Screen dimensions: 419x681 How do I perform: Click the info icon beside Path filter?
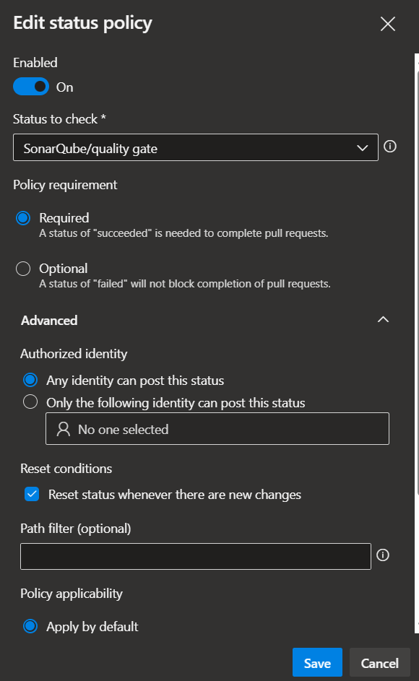pyautogui.click(x=382, y=555)
